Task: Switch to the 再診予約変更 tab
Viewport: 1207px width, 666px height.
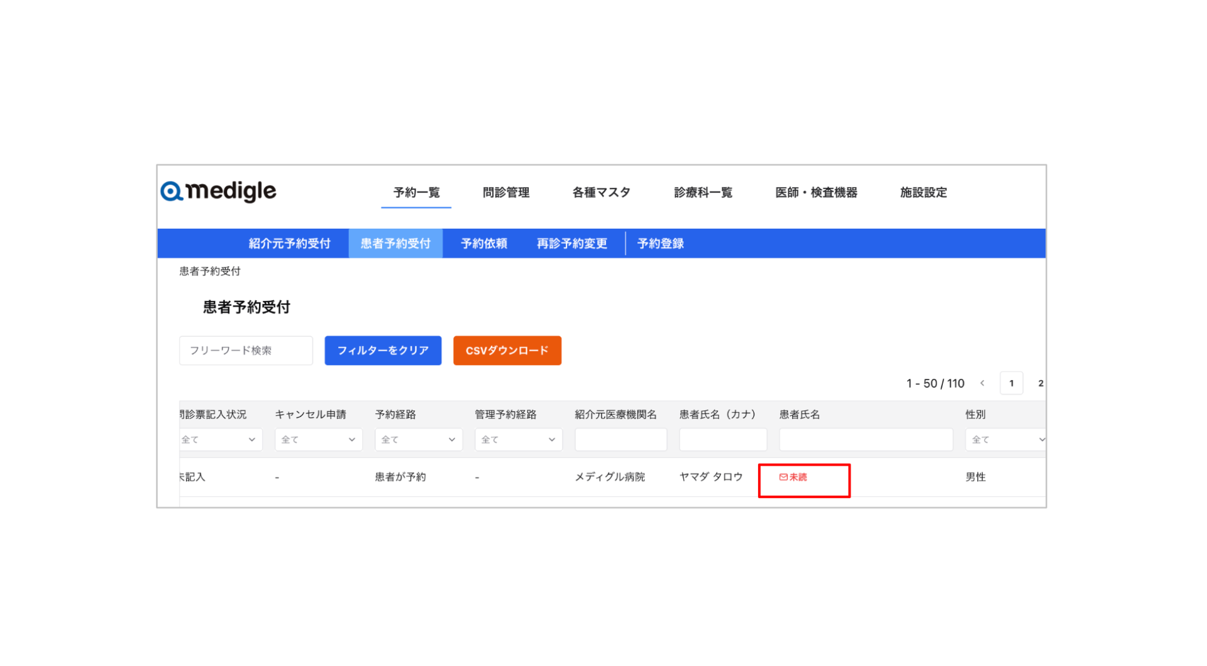Action: coord(572,244)
